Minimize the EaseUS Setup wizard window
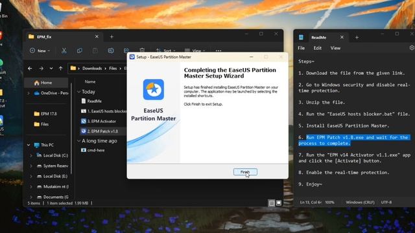415x233 pixels. [252, 57]
